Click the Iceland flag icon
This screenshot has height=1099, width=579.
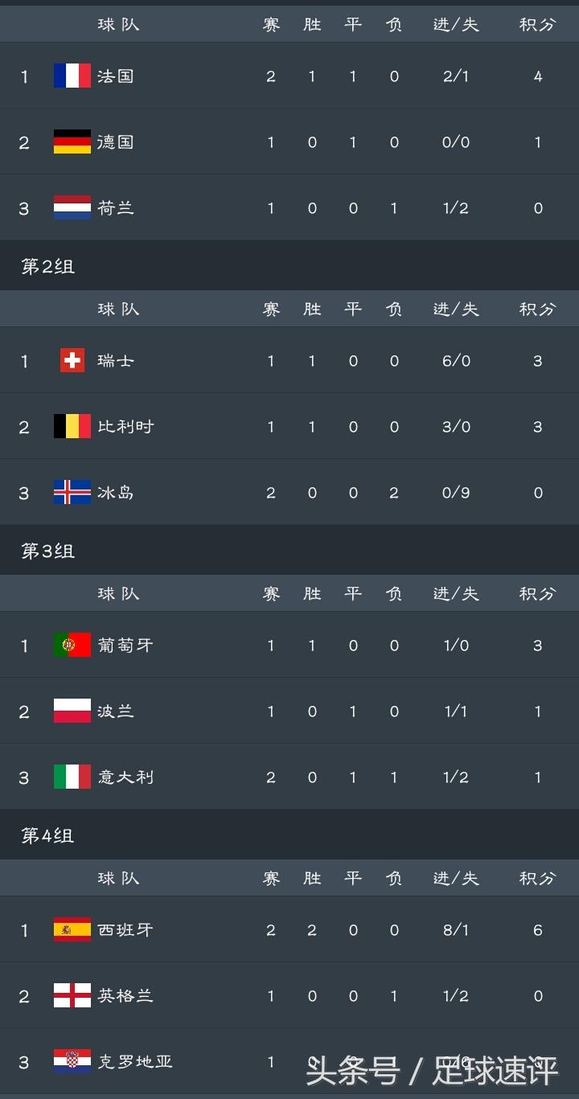click(x=72, y=493)
